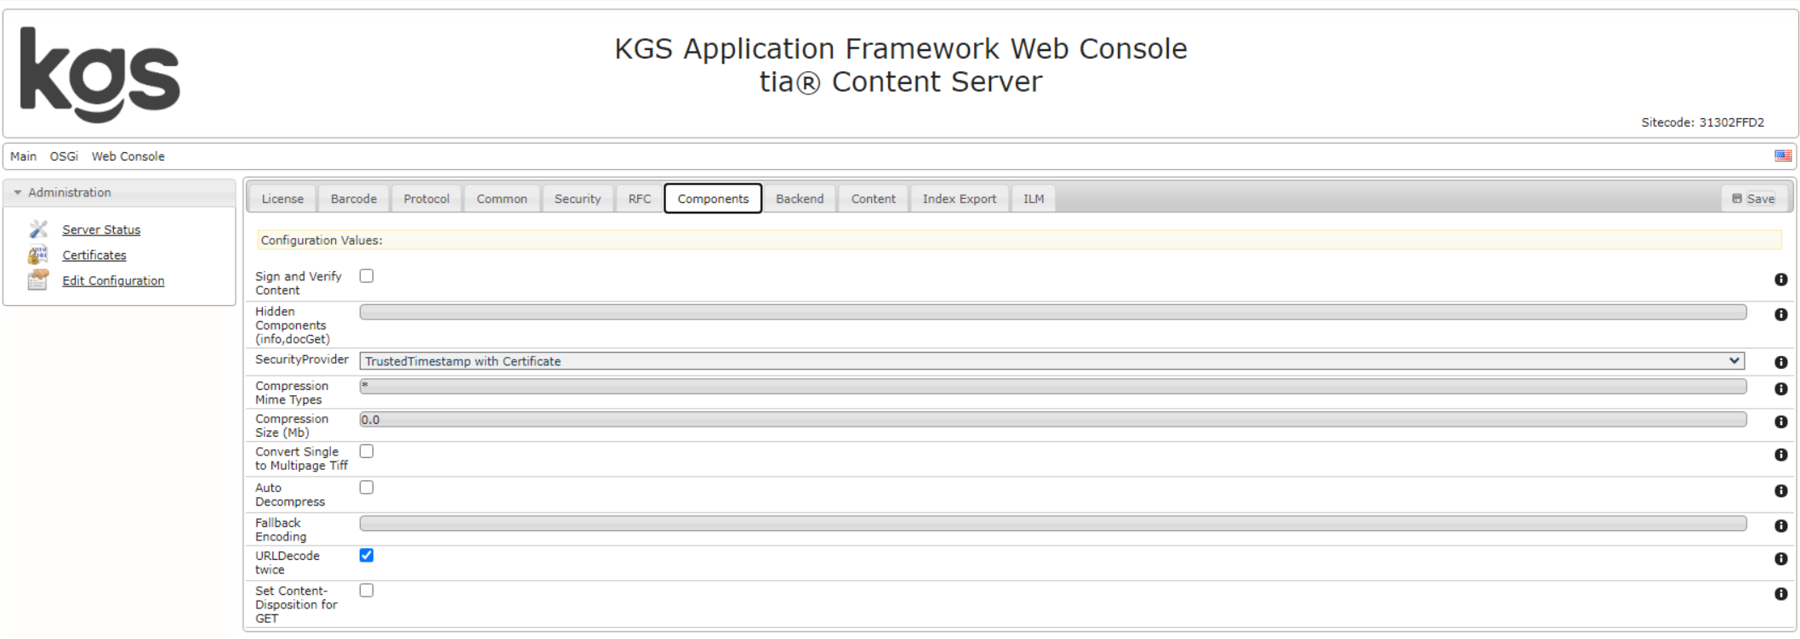
Task: Switch to the License tab
Action: click(282, 199)
